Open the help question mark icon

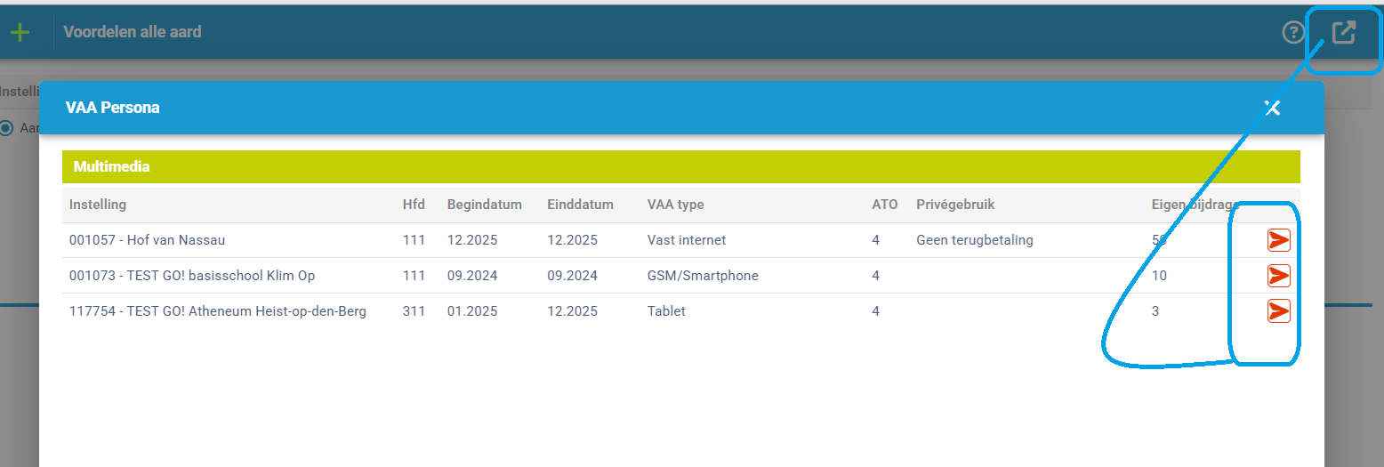(1292, 33)
